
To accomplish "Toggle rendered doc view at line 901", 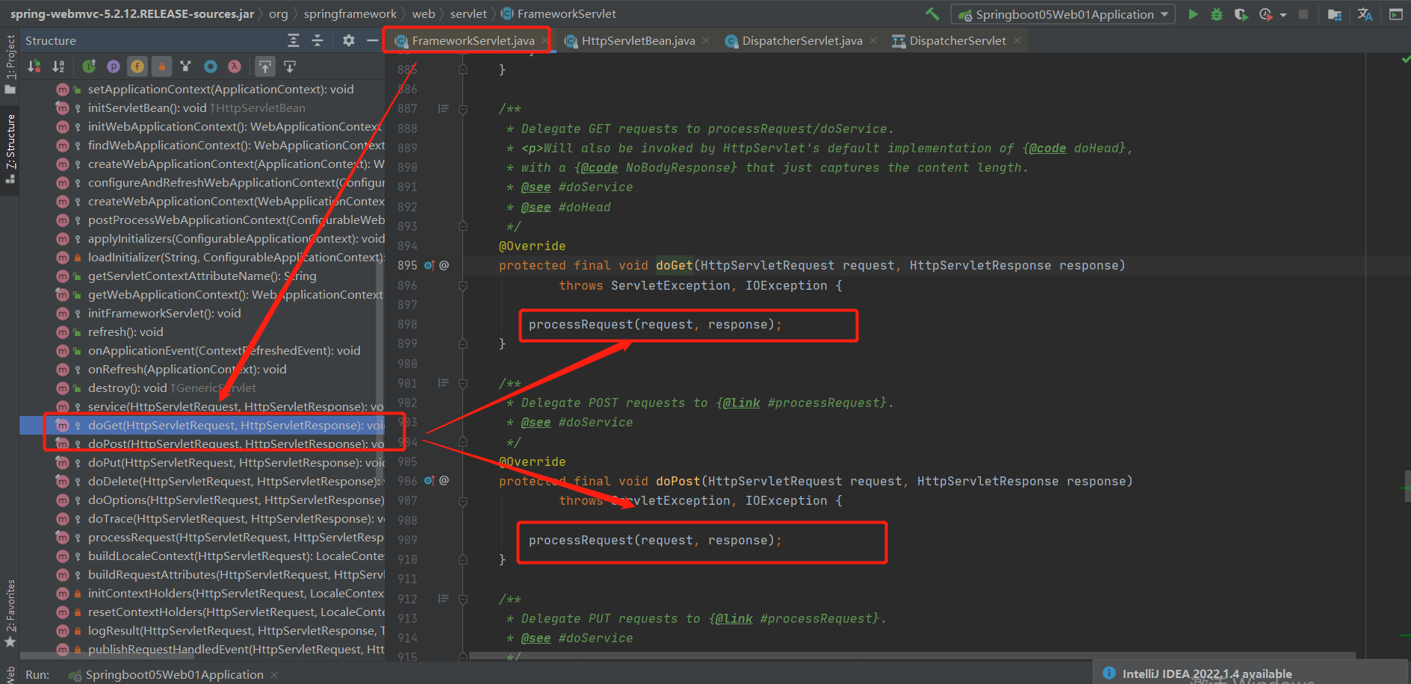I will (x=443, y=383).
